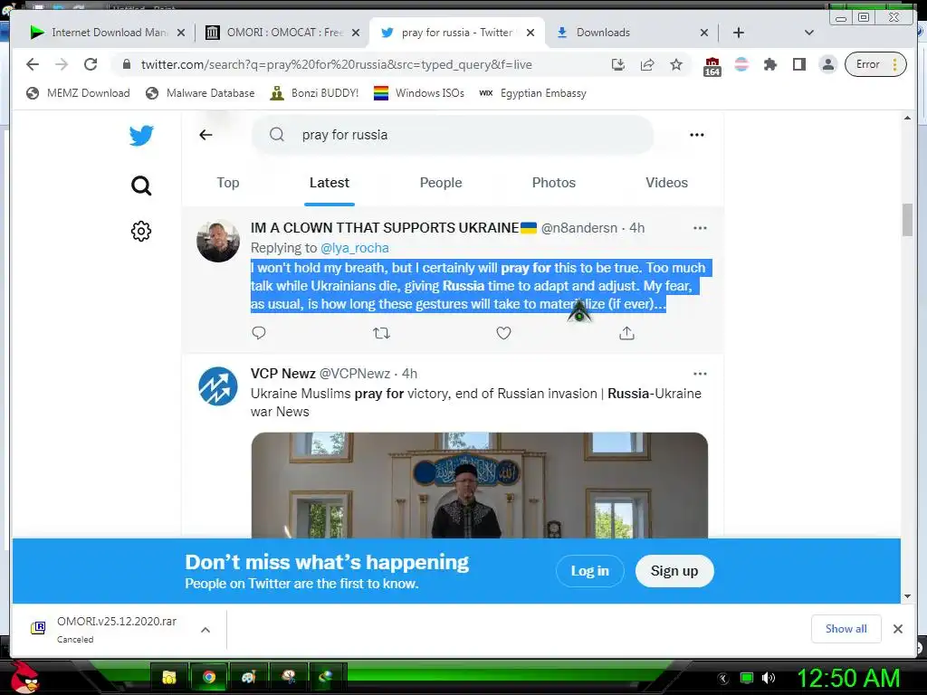The height and width of the screenshot is (695, 927).
Task: Click Chrome back navigation arrow
Action: pyautogui.click(x=33, y=64)
